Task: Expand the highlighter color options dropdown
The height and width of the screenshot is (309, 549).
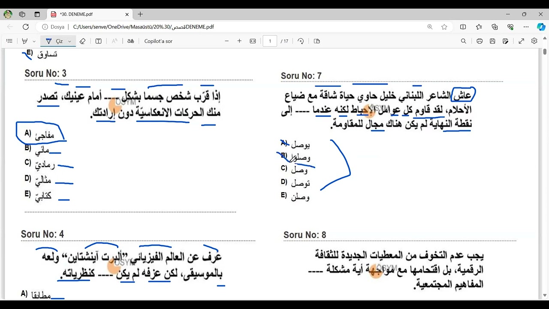Action: (x=34, y=41)
